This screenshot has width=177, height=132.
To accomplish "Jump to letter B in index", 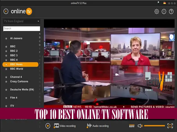I will 40,37.
